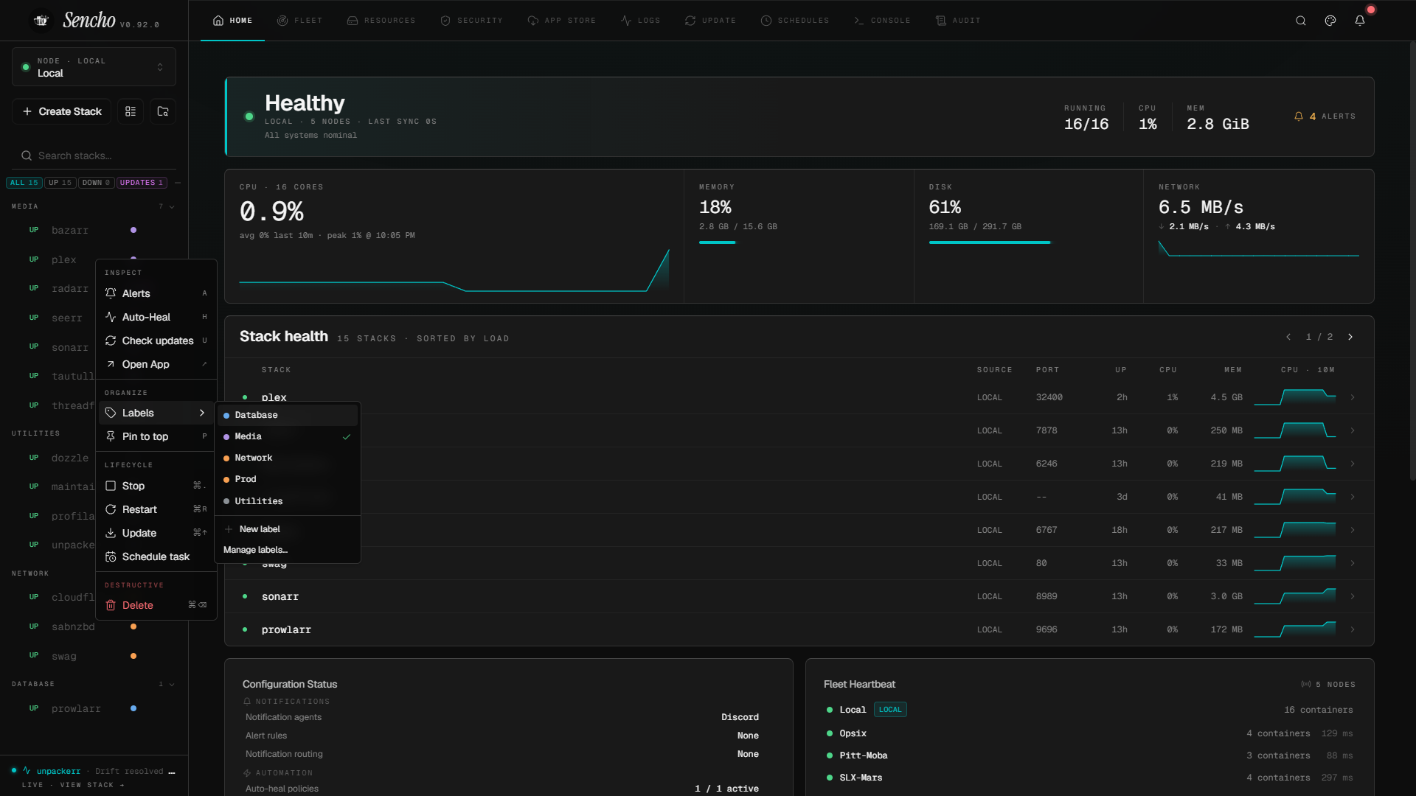Open the theme palette icon
The width and height of the screenshot is (1416, 796).
[x=1330, y=21]
